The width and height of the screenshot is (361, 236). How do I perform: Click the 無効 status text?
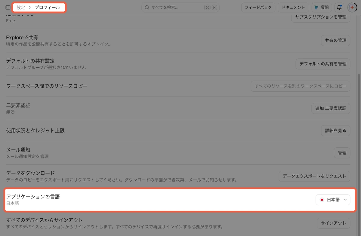[10, 112]
